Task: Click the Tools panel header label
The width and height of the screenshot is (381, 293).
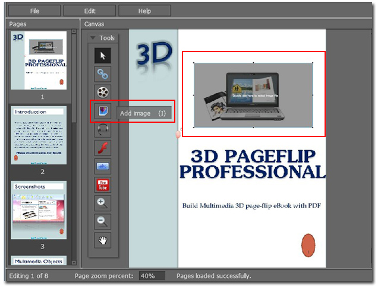Action: (x=106, y=38)
